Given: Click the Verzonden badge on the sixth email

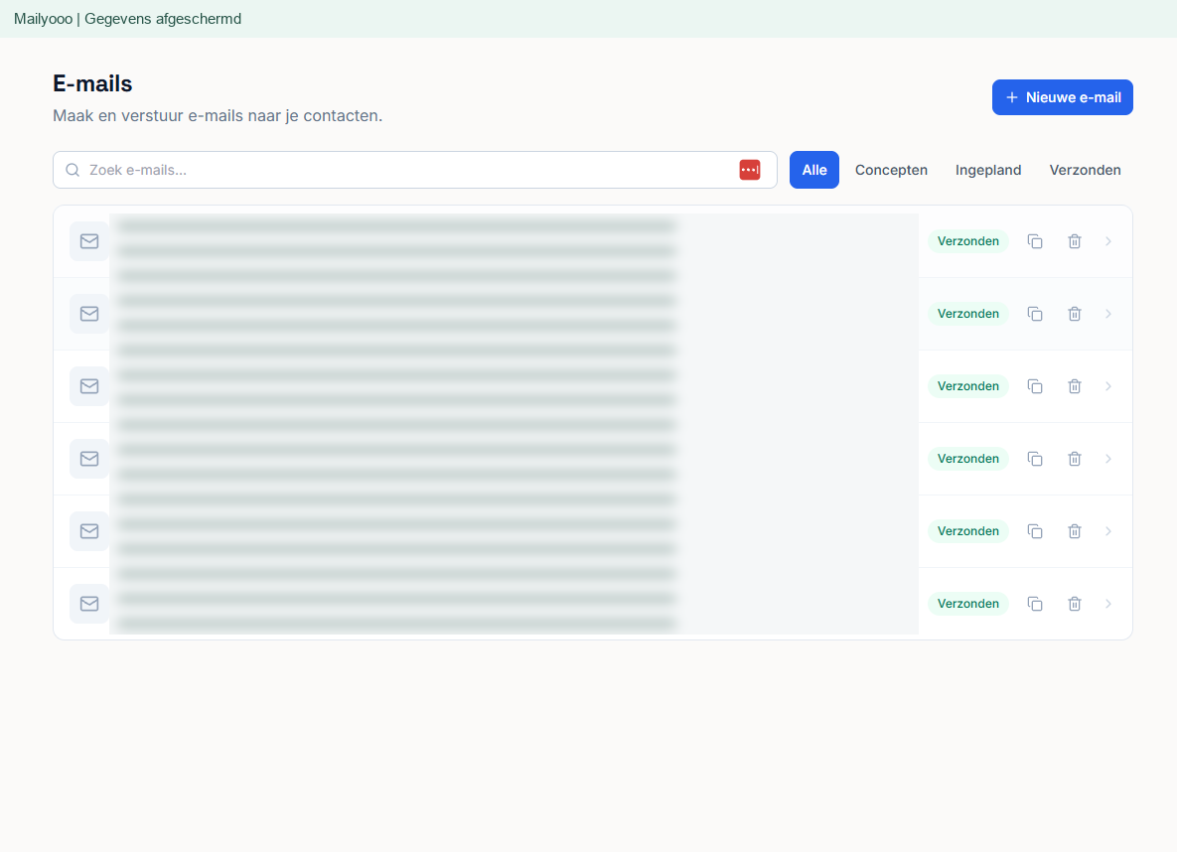Looking at the screenshot, I should 968,604.
